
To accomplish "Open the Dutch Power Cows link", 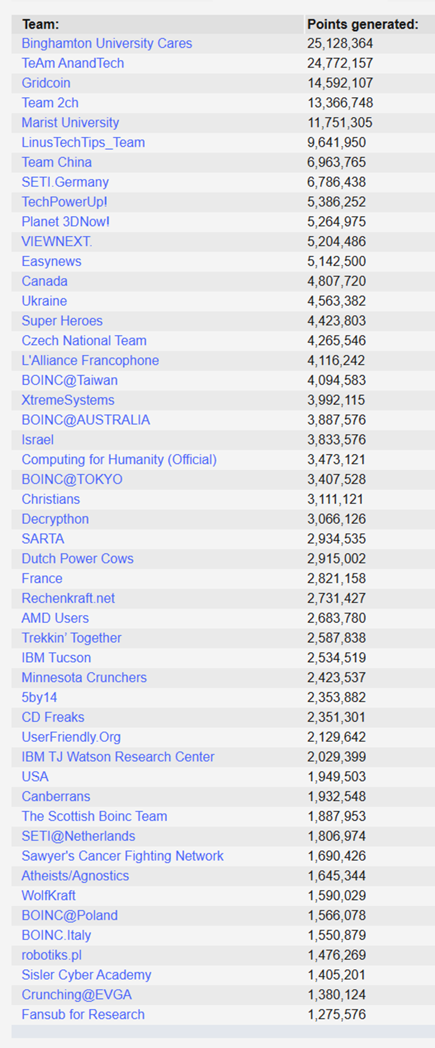I will (78, 559).
